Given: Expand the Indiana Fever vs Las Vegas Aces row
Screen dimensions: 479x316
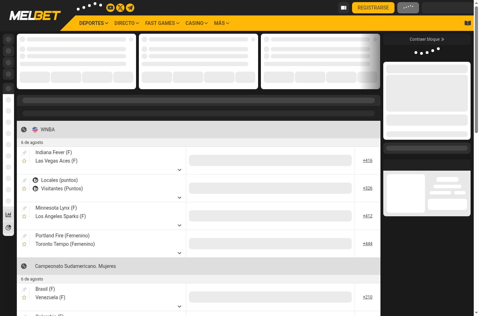Looking at the screenshot, I should [x=180, y=170].
